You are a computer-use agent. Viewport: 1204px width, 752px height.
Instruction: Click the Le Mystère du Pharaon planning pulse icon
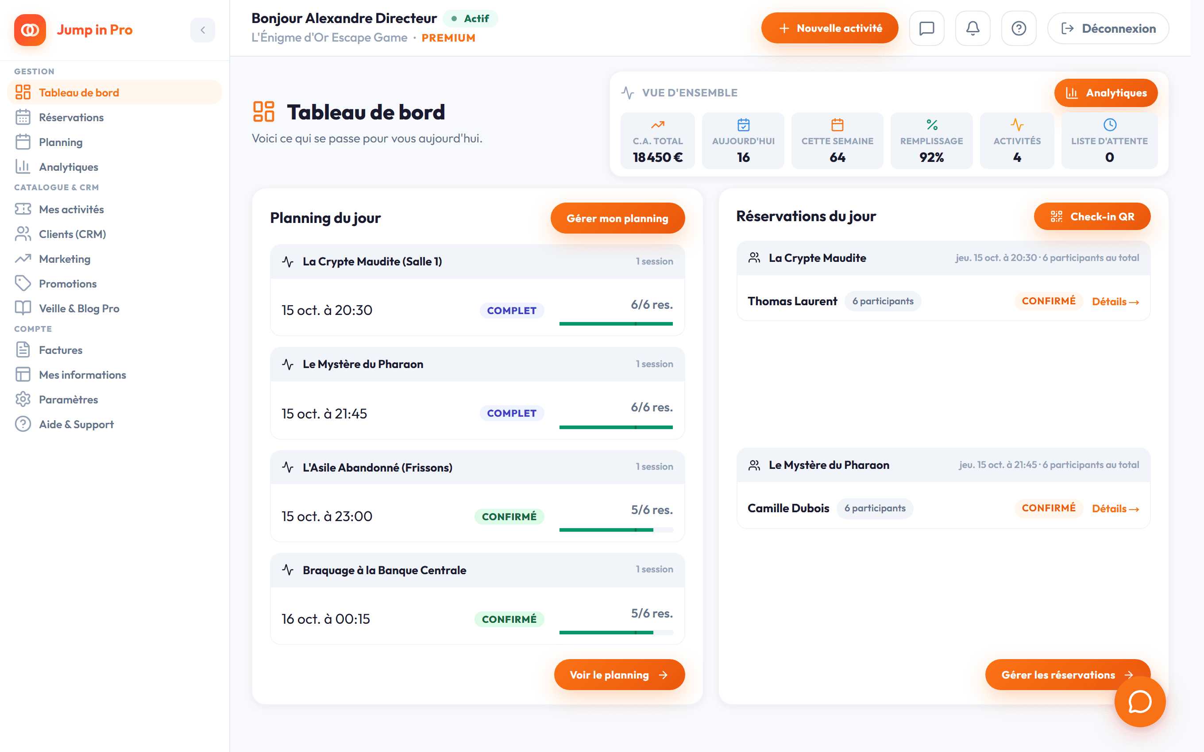point(288,364)
